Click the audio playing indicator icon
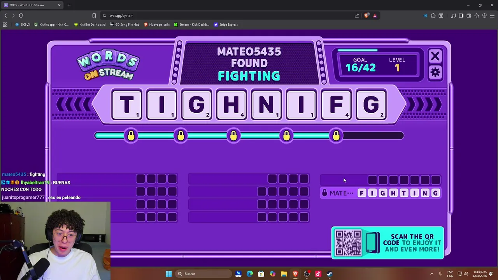The width and height of the screenshot is (498, 280). [425, 16]
